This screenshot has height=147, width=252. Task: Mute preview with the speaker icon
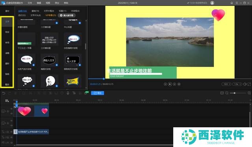(245, 84)
